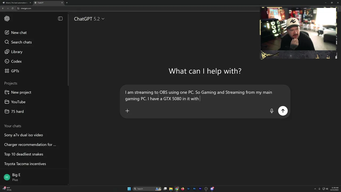This screenshot has height=192, width=341.
Task: Open system tray microphone indicator
Action: [x=319, y=189]
